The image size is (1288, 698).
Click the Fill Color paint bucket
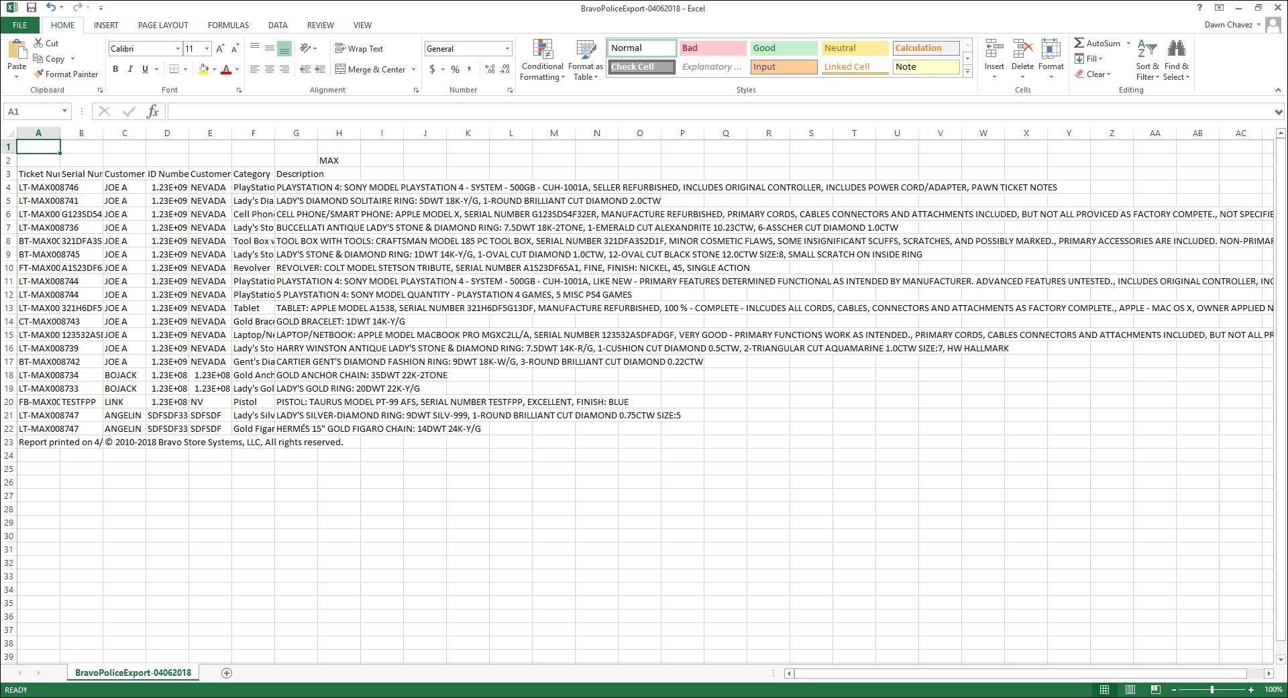click(x=203, y=69)
